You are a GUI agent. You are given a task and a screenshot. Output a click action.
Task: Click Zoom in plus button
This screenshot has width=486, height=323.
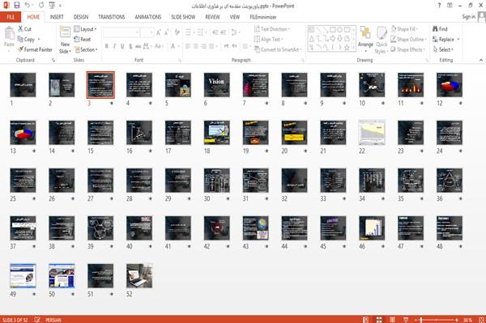(457, 320)
